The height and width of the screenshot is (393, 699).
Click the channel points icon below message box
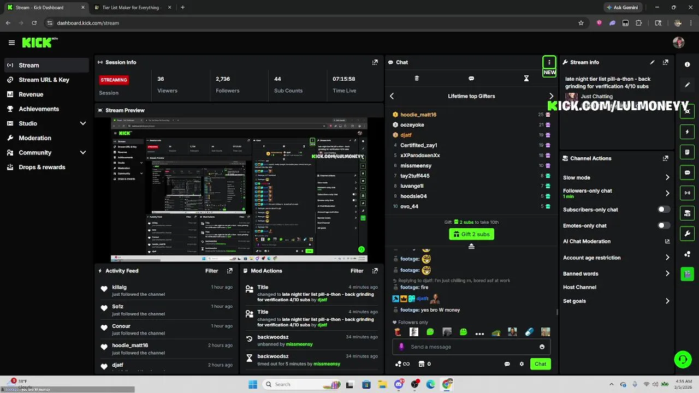click(399, 364)
